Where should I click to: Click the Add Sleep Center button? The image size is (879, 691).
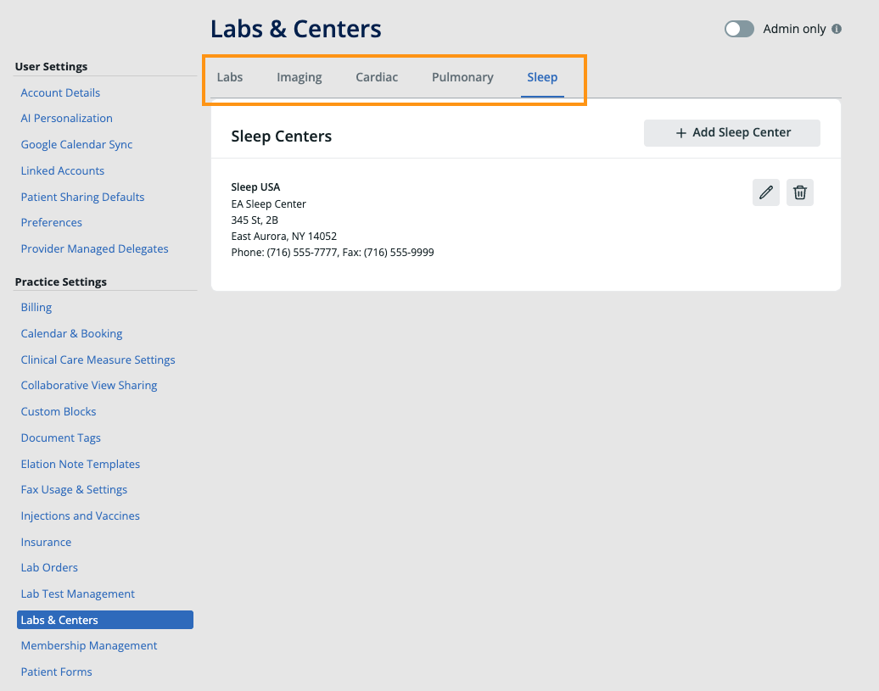click(731, 133)
